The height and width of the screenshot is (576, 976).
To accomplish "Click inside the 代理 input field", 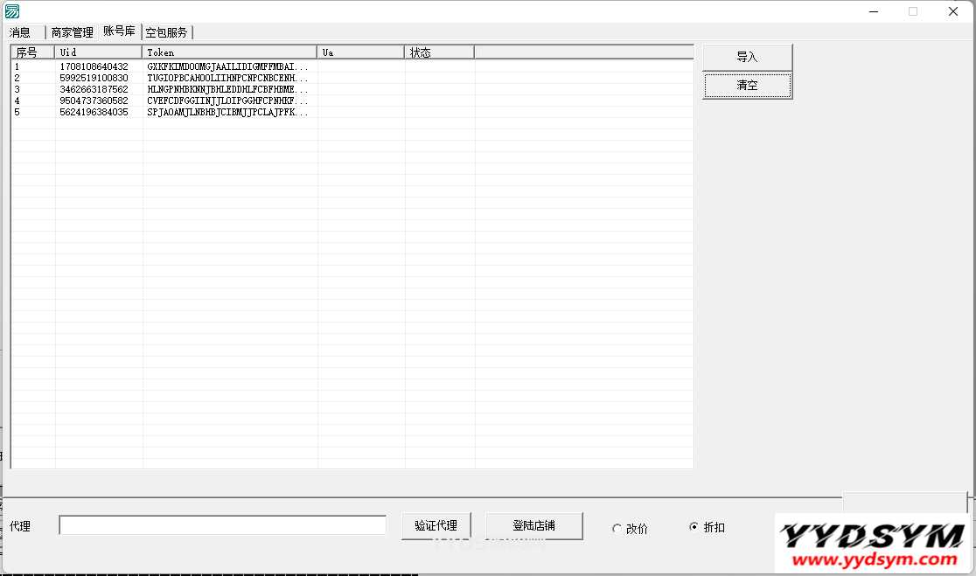I will click(x=221, y=524).
